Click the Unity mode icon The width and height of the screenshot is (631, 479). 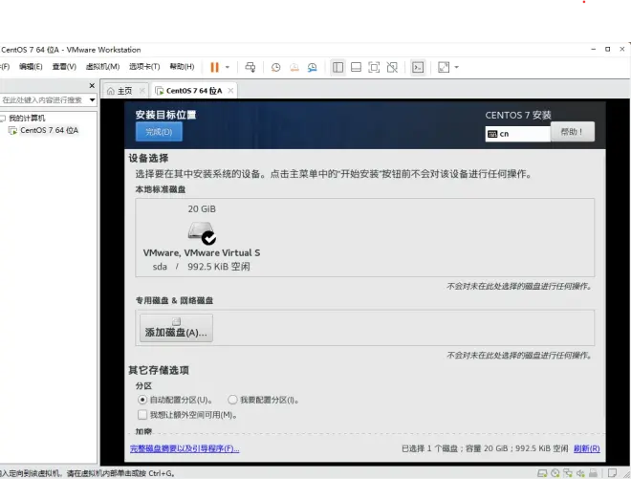point(392,67)
